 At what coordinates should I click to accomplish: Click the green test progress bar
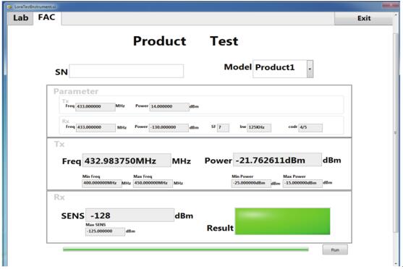[x=185, y=249]
